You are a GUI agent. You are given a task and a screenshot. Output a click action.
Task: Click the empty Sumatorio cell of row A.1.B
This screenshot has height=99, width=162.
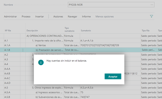[110, 50]
